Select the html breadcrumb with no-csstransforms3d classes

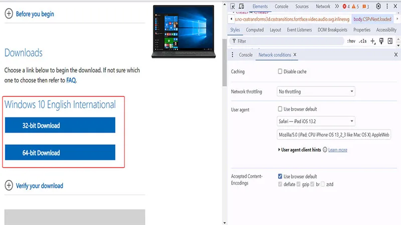292,19
